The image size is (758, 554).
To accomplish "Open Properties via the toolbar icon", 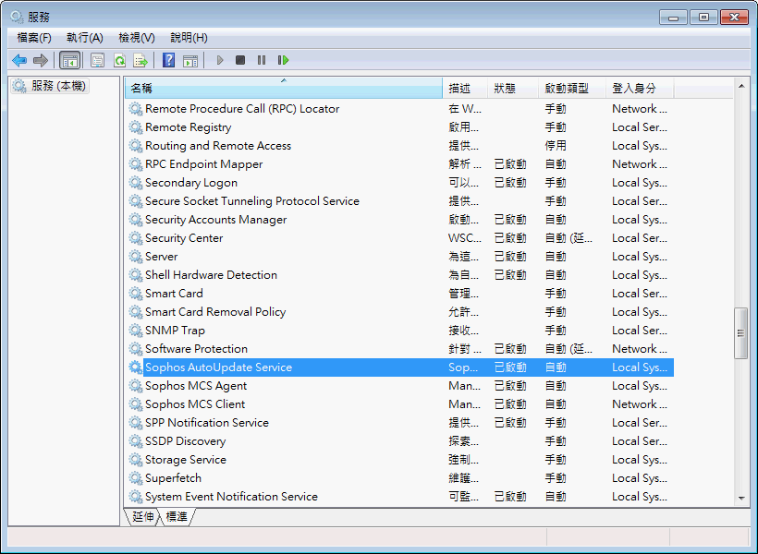I will pos(98,60).
